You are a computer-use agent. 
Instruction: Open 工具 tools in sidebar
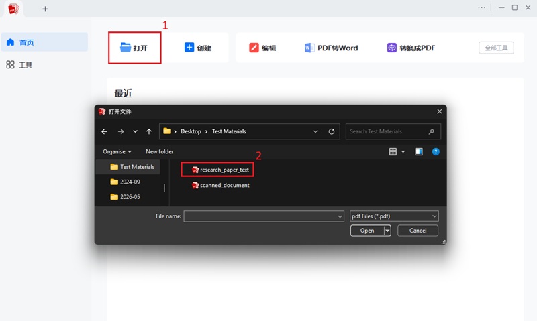click(19, 64)
